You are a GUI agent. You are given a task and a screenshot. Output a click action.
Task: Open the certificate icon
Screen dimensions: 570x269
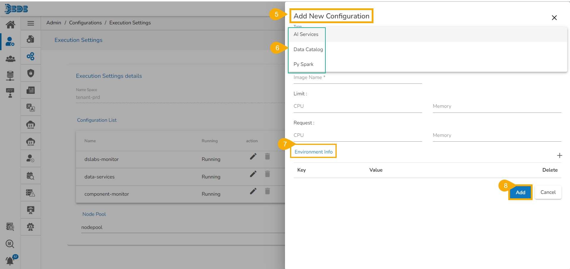[x=31, y=210]
